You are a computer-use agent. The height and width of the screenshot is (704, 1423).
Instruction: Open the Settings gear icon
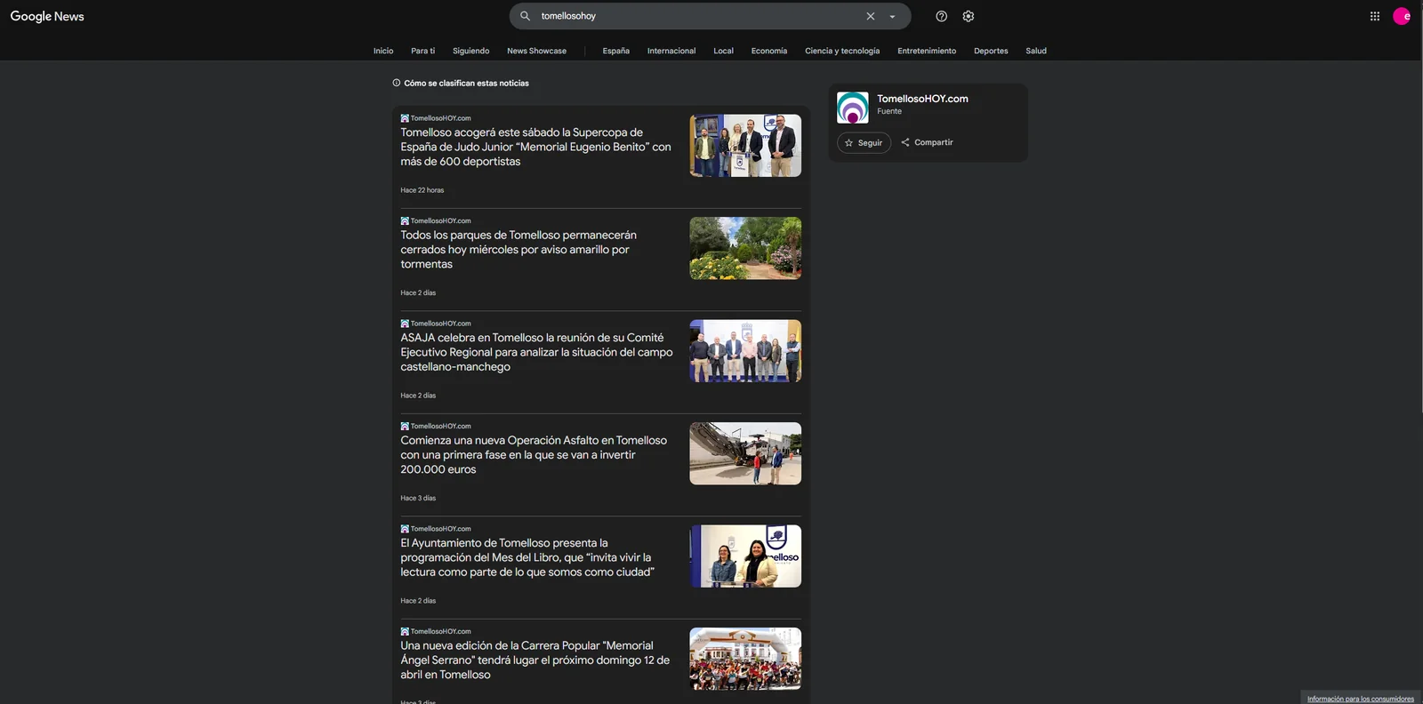coord(969,16)
